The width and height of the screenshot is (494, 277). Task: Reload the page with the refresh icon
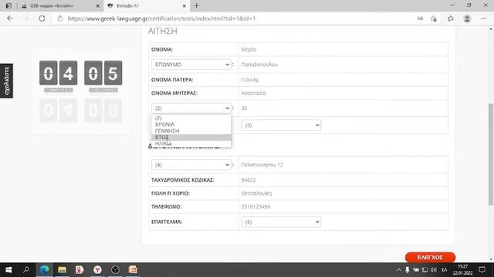point(42,18)
